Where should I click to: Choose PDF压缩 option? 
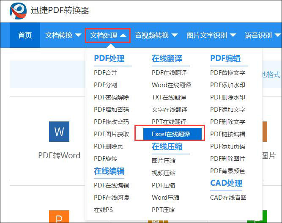coord(164,185)
